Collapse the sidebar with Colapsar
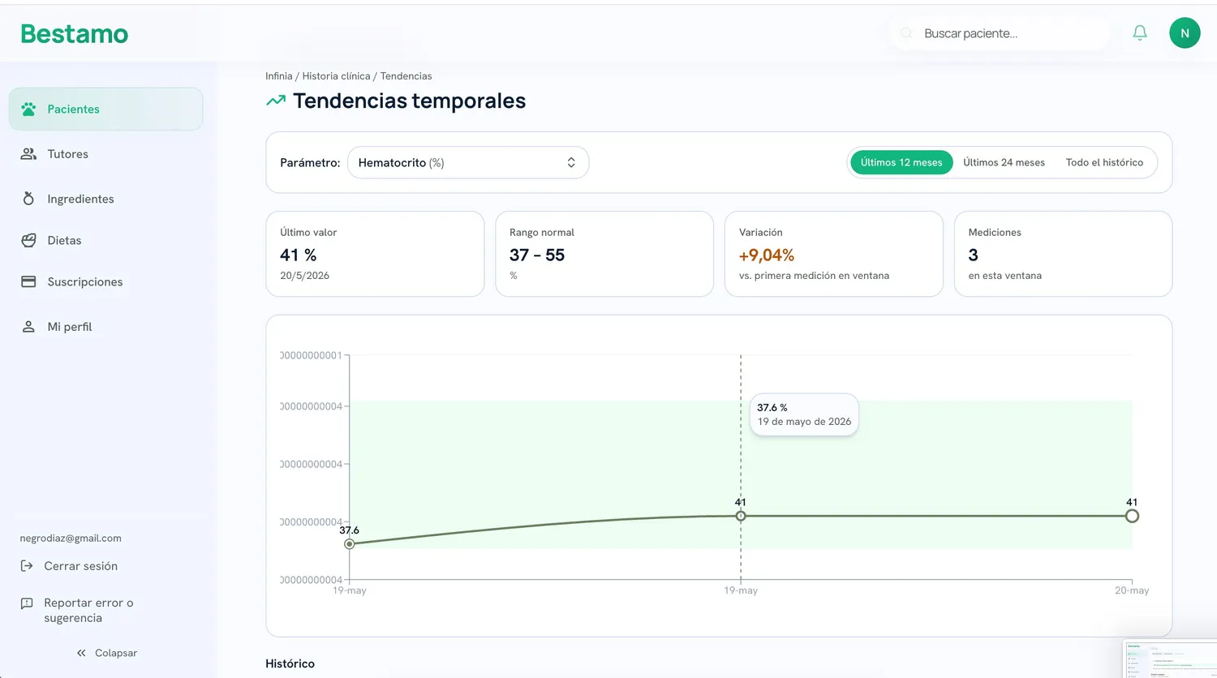Screen dimensions: 1217x678 [106, 653]
